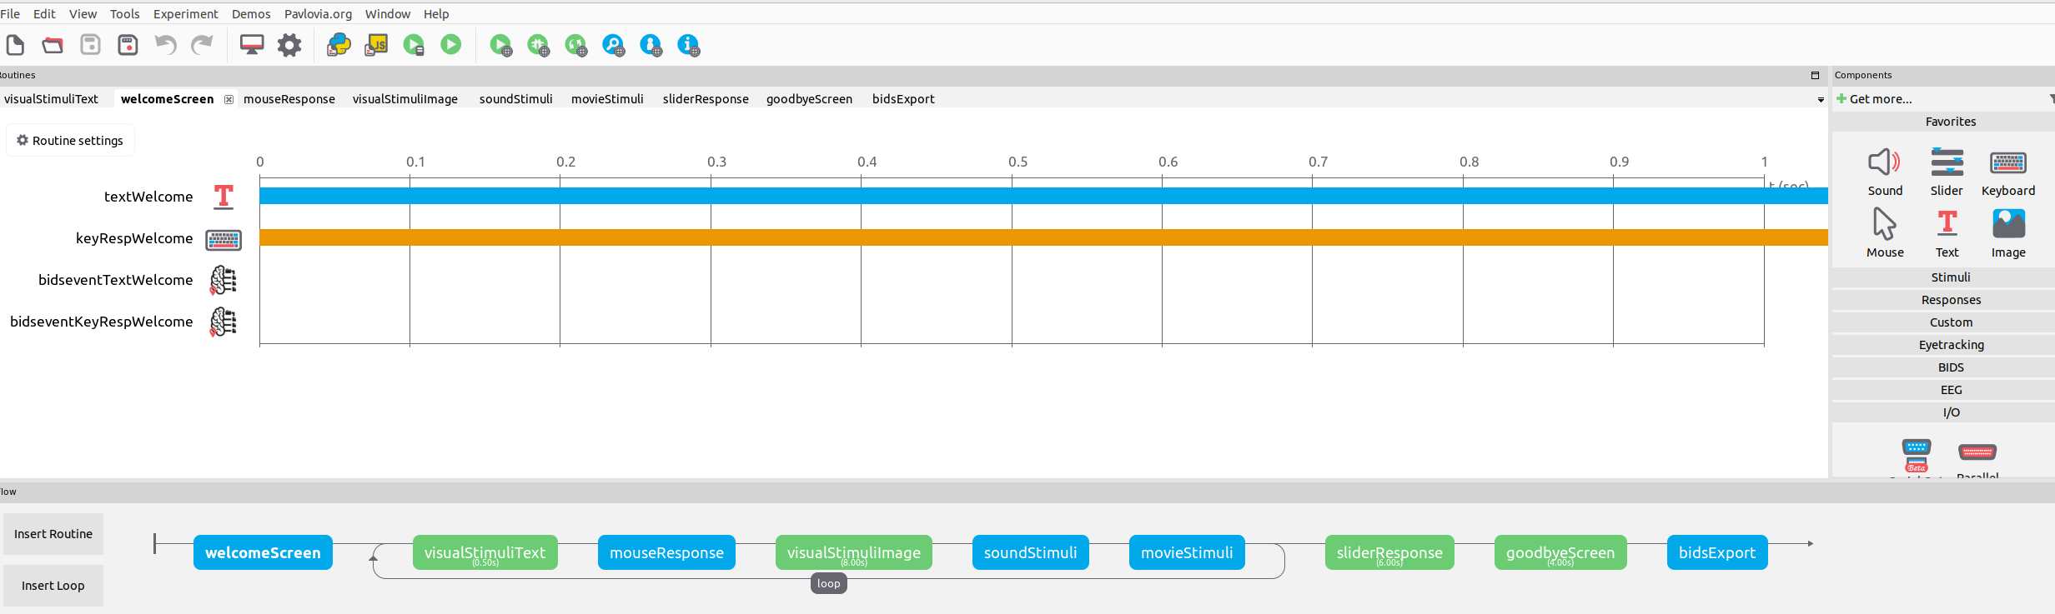This screenshot has width=2055, height=614.
Task: Open an existing experiment via folder icon
Action: [53, 45]
